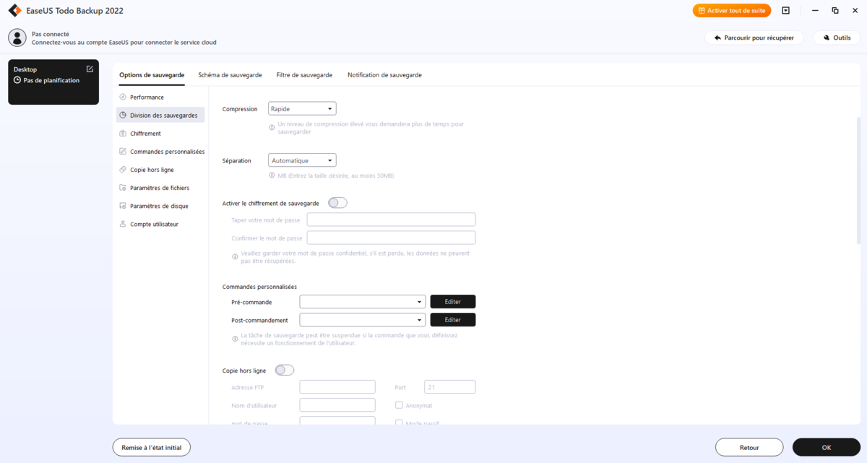
Task: Click the Paramètres de disque icon
Action: 123,206
